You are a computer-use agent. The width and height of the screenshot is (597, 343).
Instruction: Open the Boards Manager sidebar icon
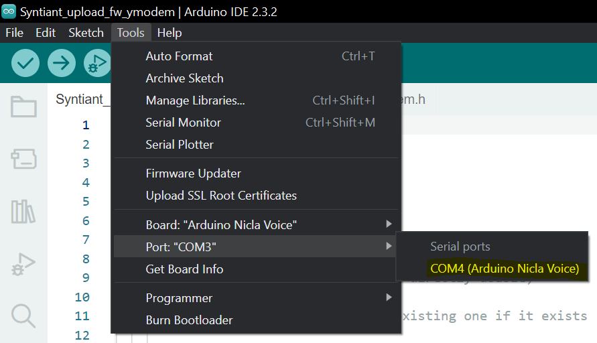23,159
